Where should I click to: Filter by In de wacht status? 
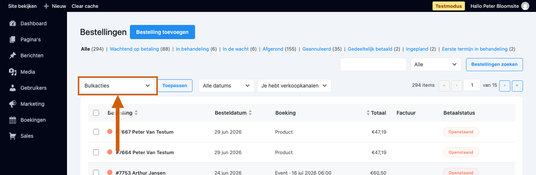[x=236, y=49]
